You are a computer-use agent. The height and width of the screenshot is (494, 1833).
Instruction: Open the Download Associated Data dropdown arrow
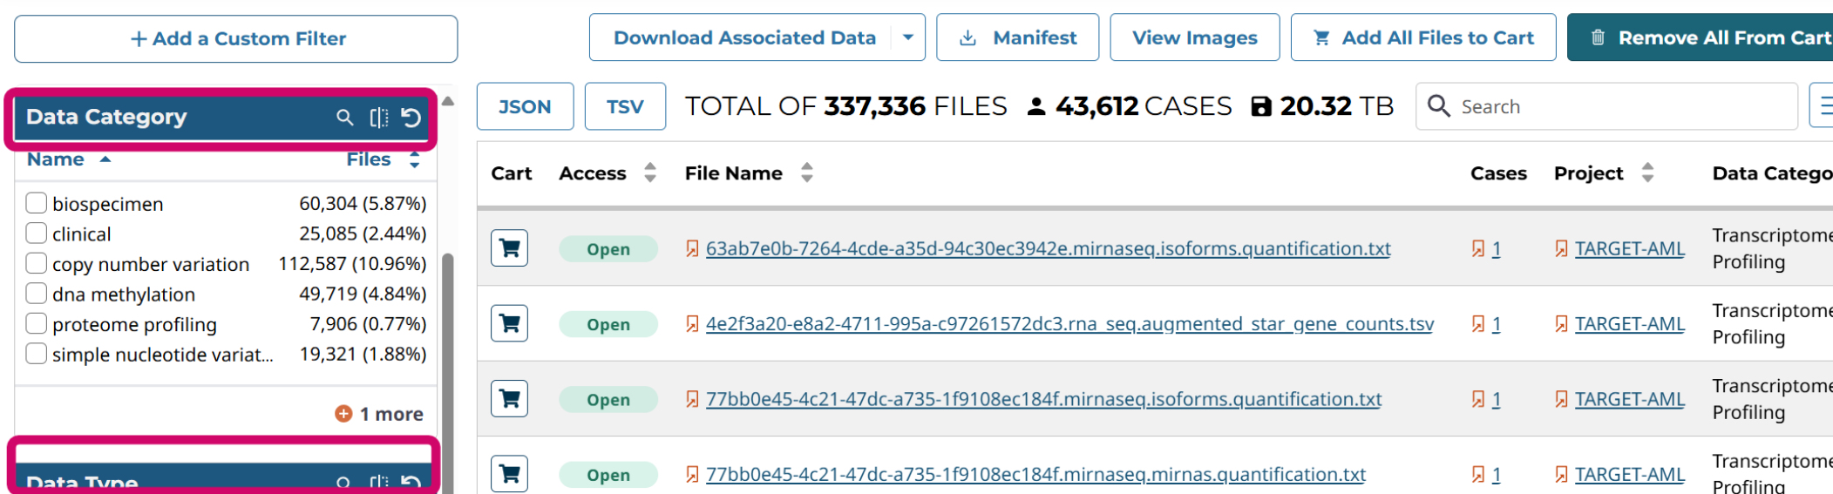click(x=908, y=37)
